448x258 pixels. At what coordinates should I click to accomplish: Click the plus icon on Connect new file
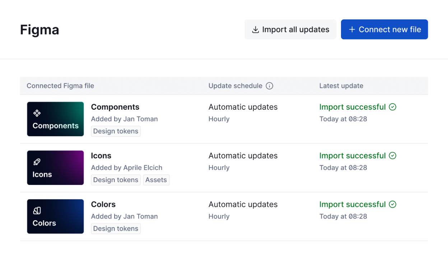(352, 29)
